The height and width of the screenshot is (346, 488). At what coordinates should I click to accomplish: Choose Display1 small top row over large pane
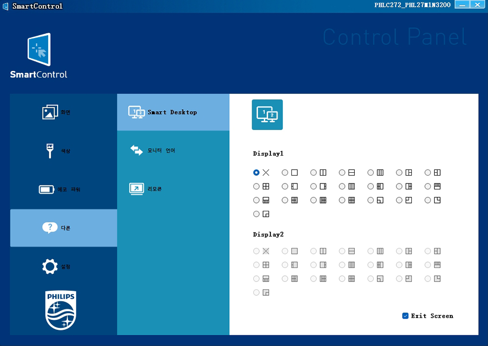point(427,186)
